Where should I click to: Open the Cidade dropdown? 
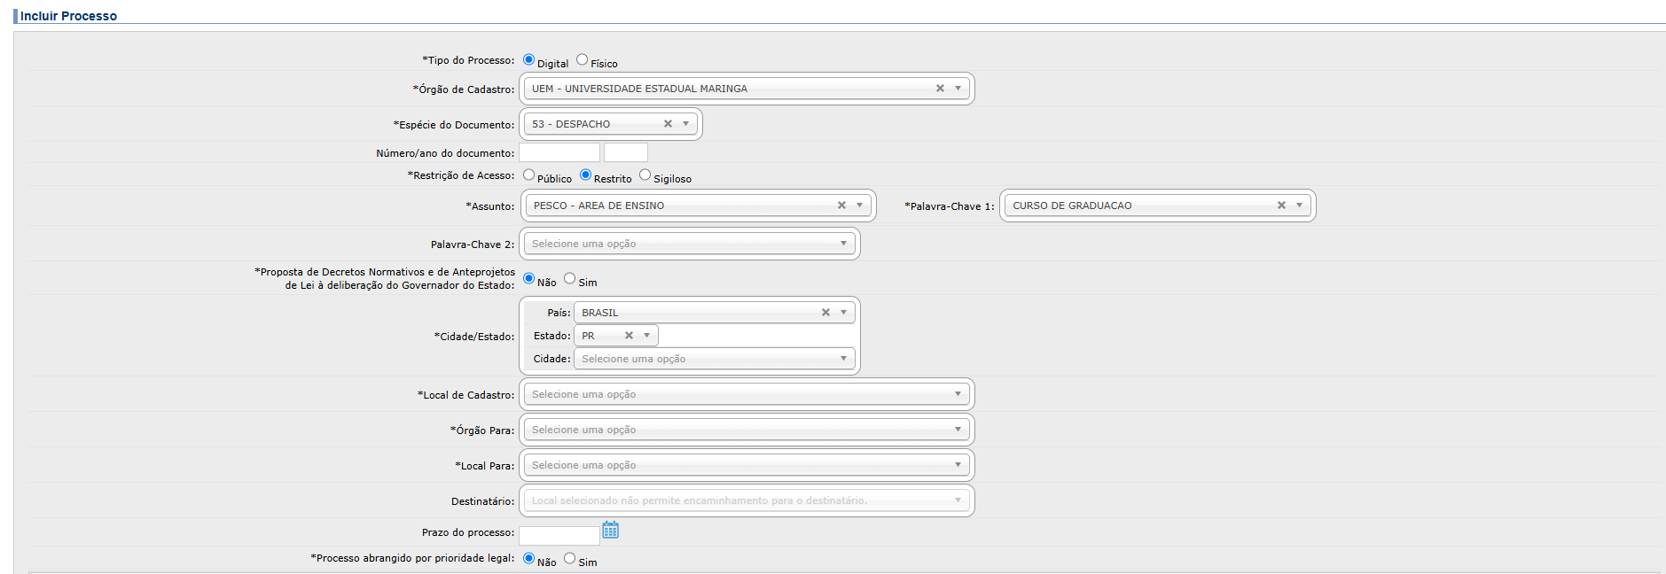(x=714, y=359)
